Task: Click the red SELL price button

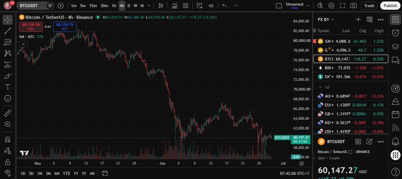Action: [x=31, y=27]
